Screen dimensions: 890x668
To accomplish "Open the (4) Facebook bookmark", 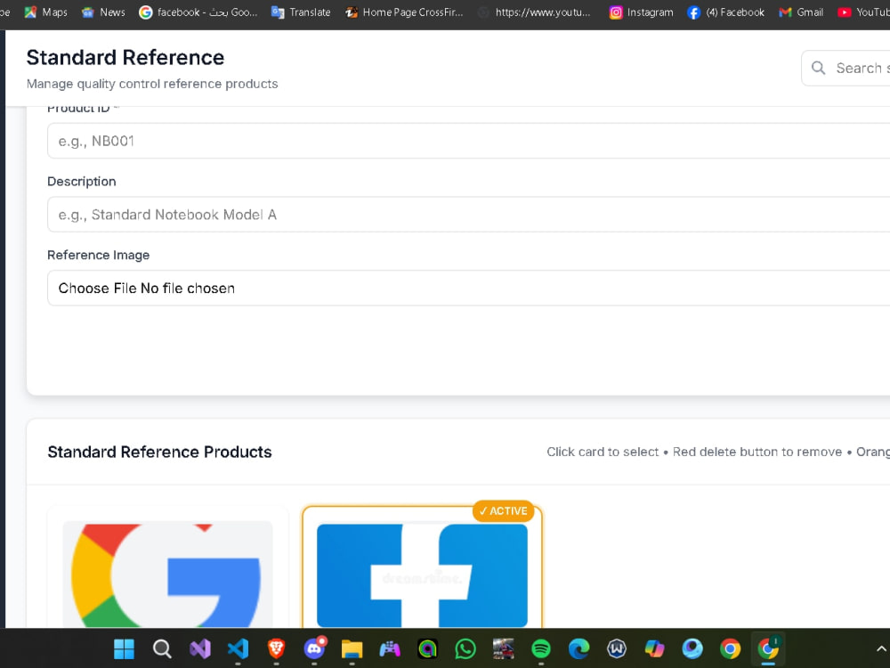I will [725, 12].
